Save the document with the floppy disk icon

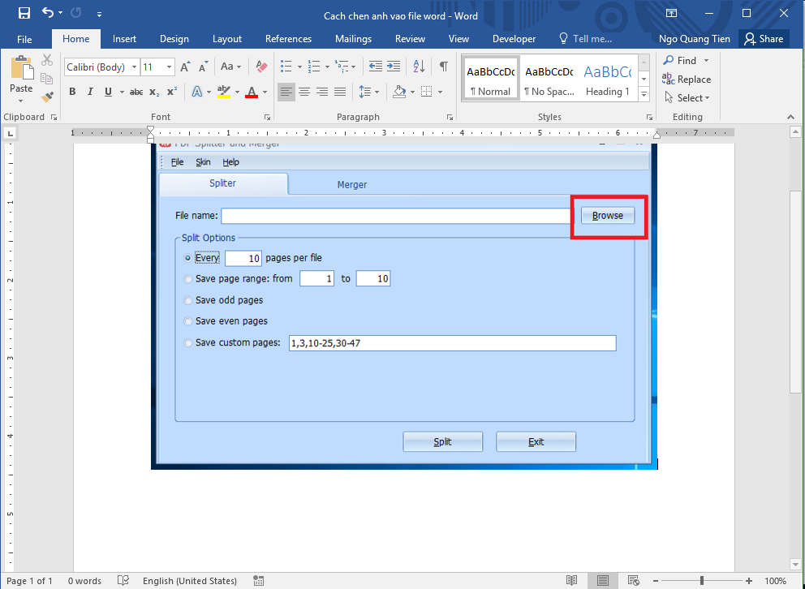click(x=24, y=13)
